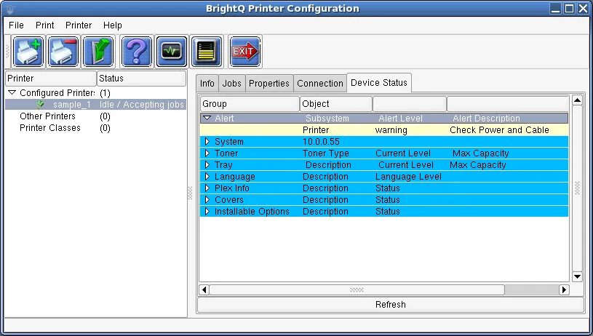The image size is (593, 336).
Task: Click the scroll down arrow
Action: pyautogui.click(x=577, y=276)
